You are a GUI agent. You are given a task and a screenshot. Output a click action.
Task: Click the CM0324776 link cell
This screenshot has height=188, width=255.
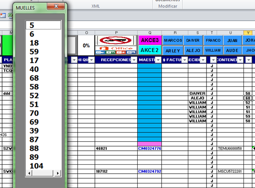point(150,149)
